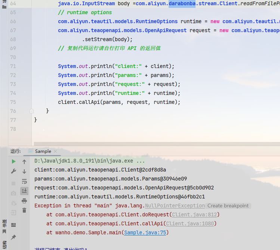280x250 pixels.
Task: Open the project folder tool window icon
Action: [x=4, y=7]
